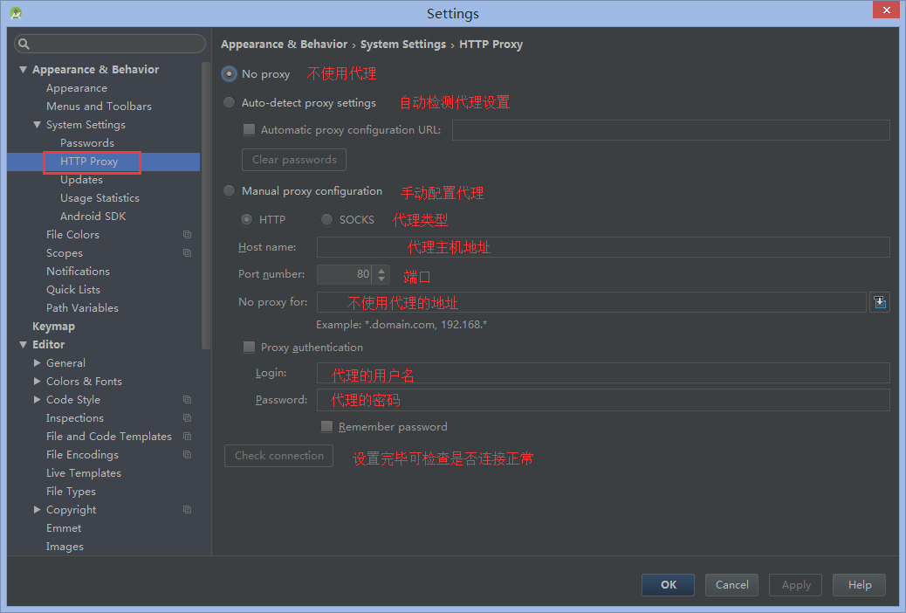
Task: Click the icon next to File and Code Templates
Action: (187, 436)
